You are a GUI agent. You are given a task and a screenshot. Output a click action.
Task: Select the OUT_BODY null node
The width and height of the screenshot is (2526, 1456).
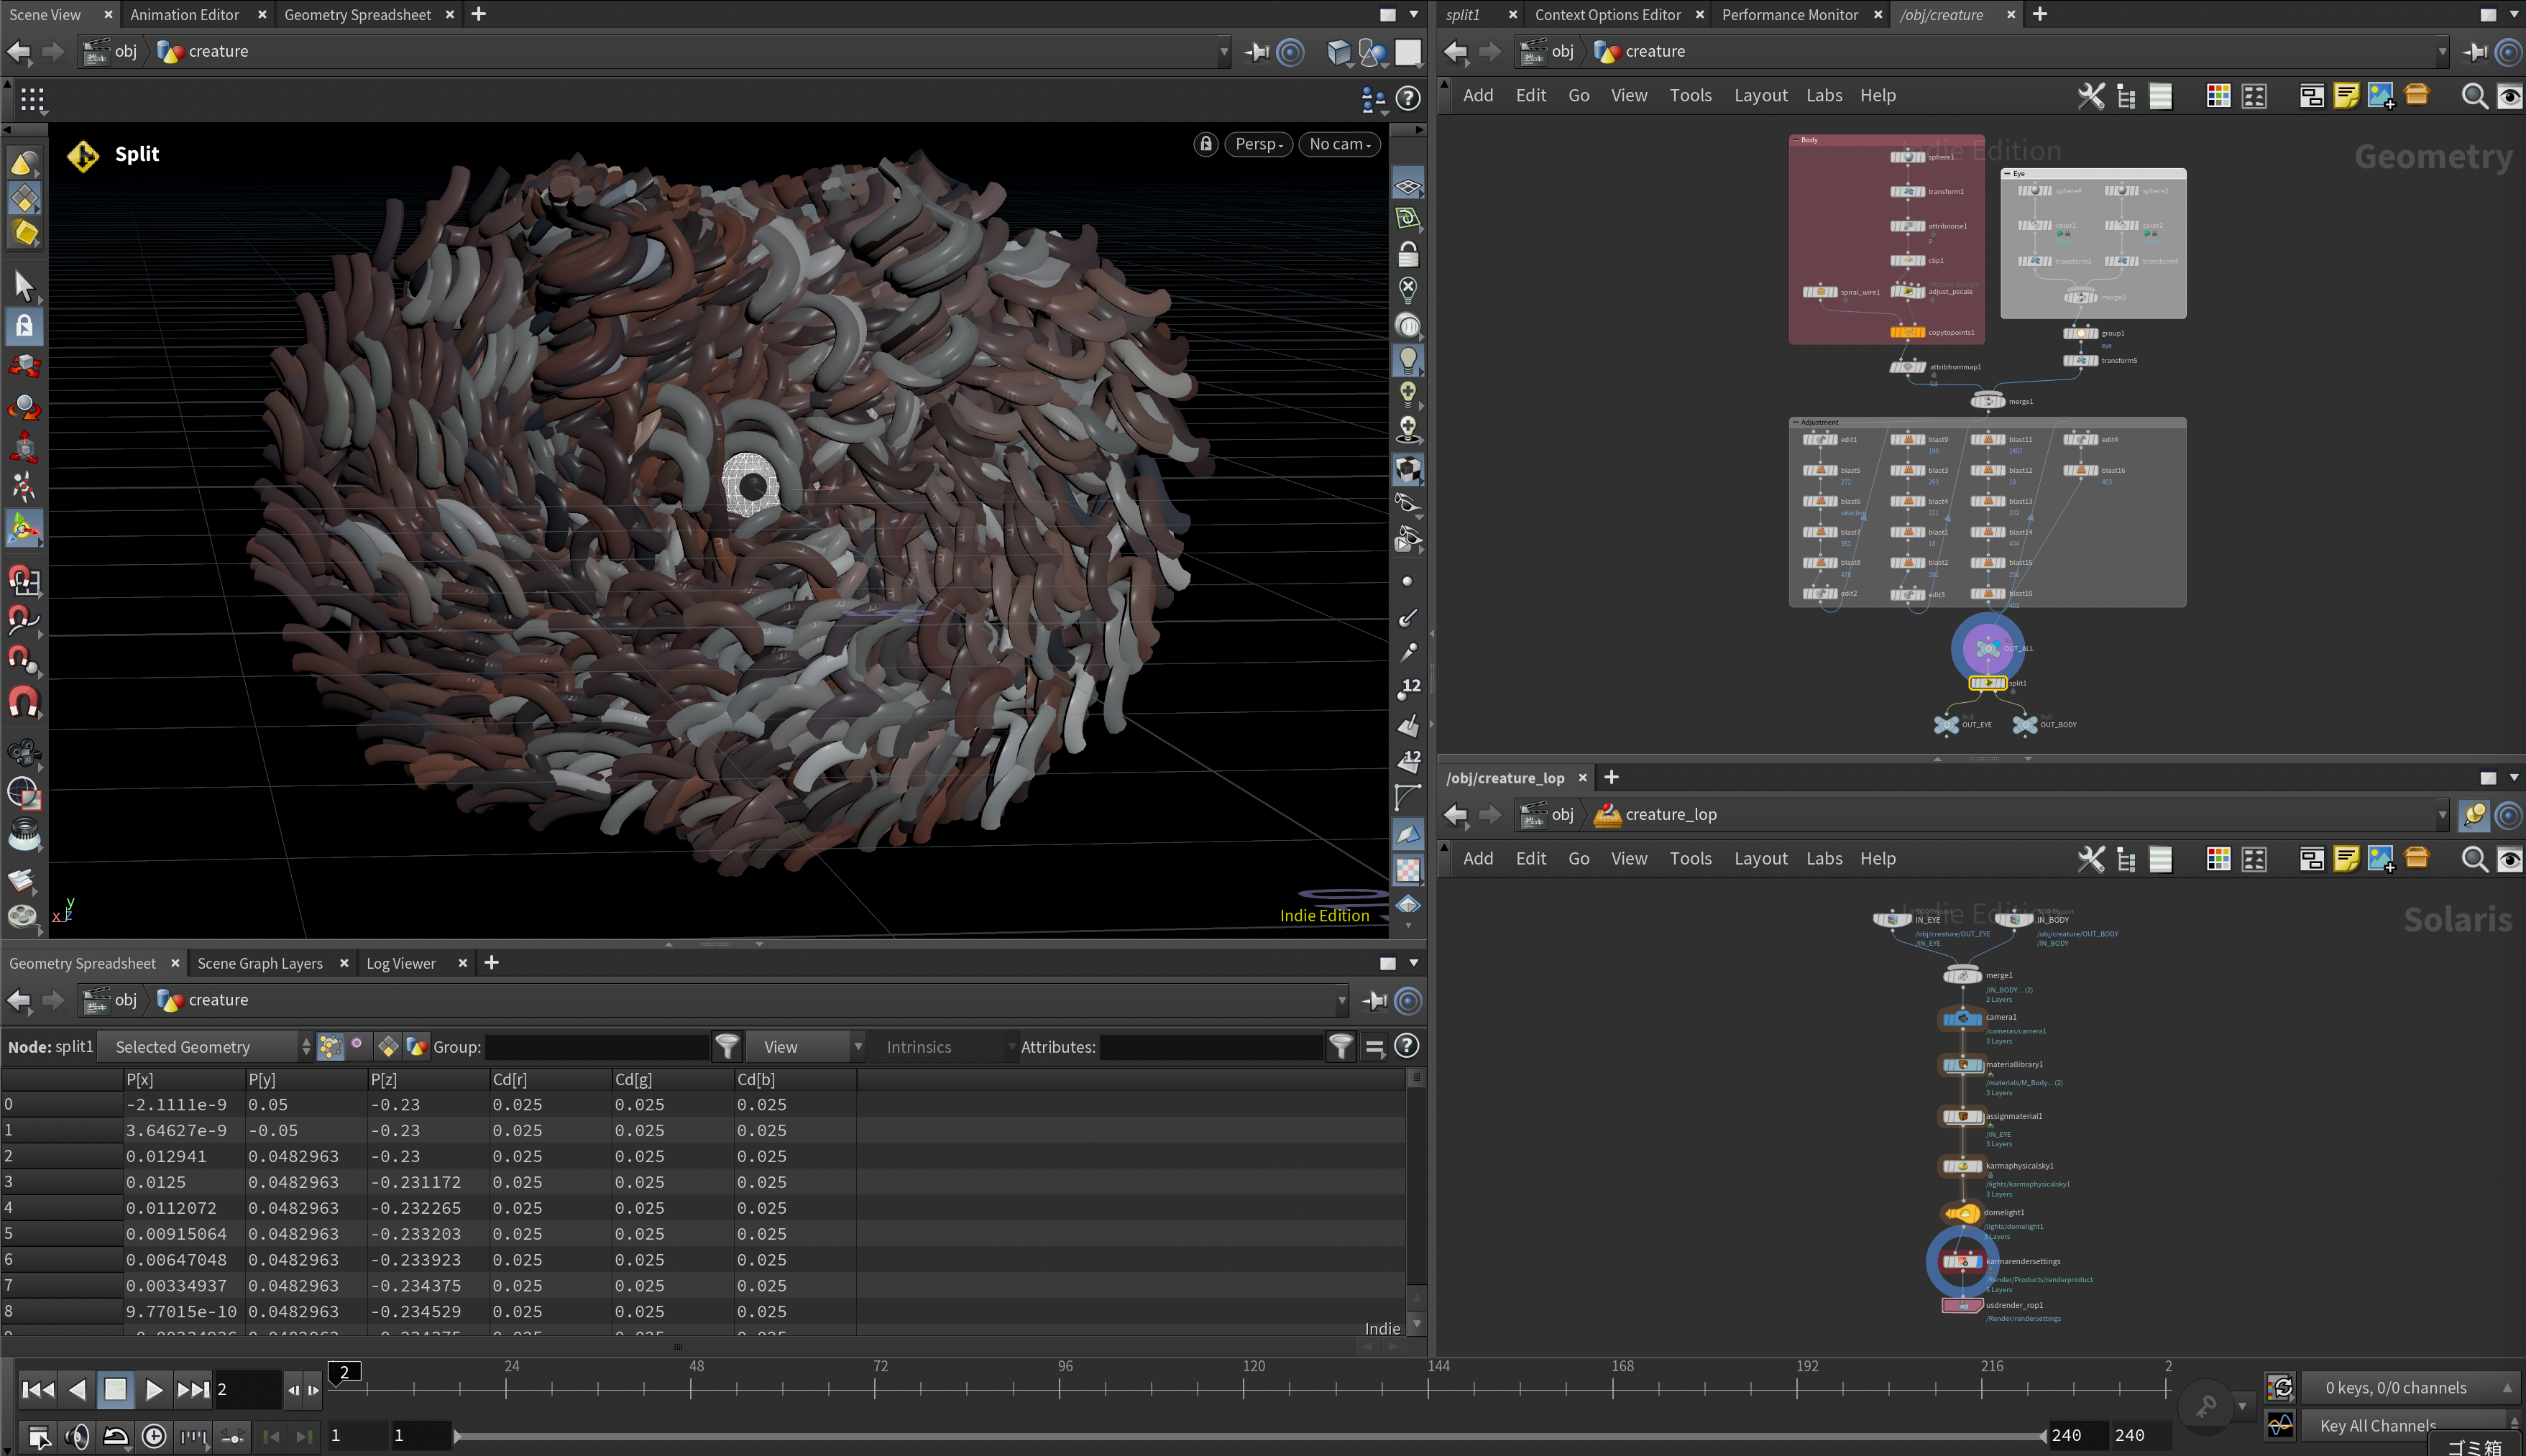[2025, 724]
